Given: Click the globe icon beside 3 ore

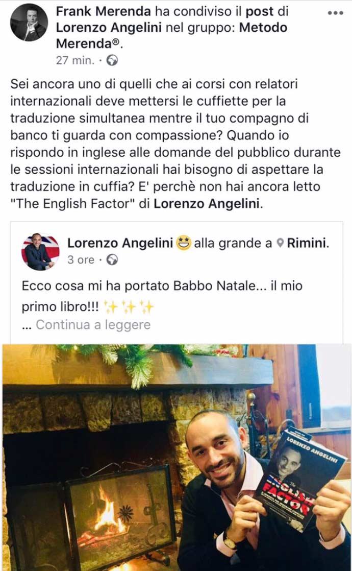Looking at the screenshot, I should (x=112, y=259).
